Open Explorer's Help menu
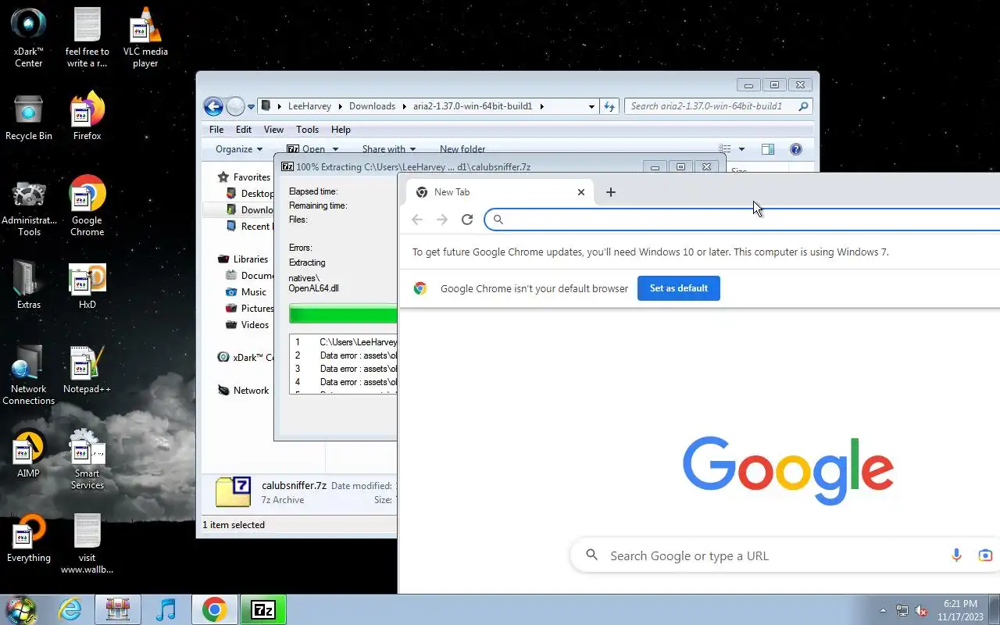The width and height of the screenshot is (1000, 625). pos(341,130)
